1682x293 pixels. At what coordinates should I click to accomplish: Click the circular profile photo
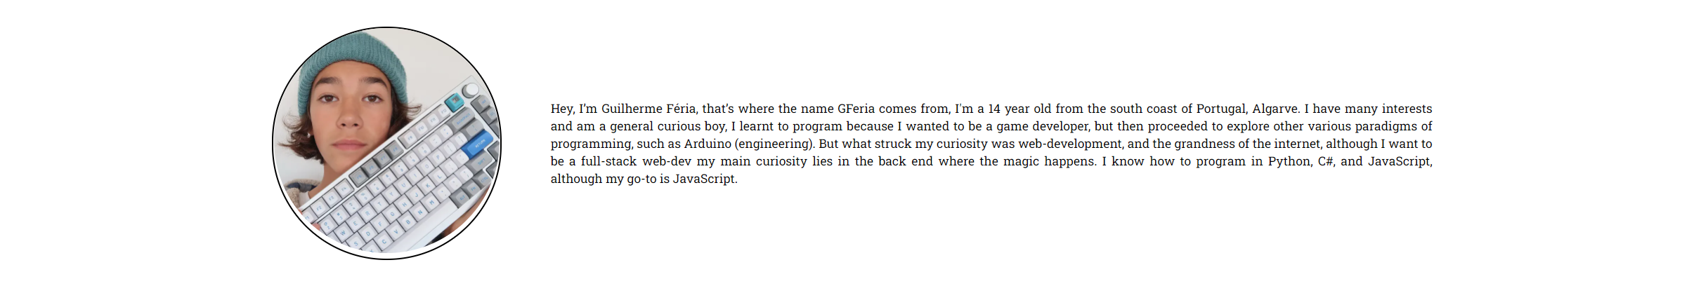(x=386, y=143)
